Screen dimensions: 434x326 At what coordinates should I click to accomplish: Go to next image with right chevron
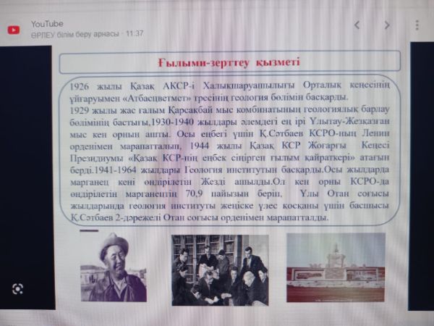coord(387,25)
